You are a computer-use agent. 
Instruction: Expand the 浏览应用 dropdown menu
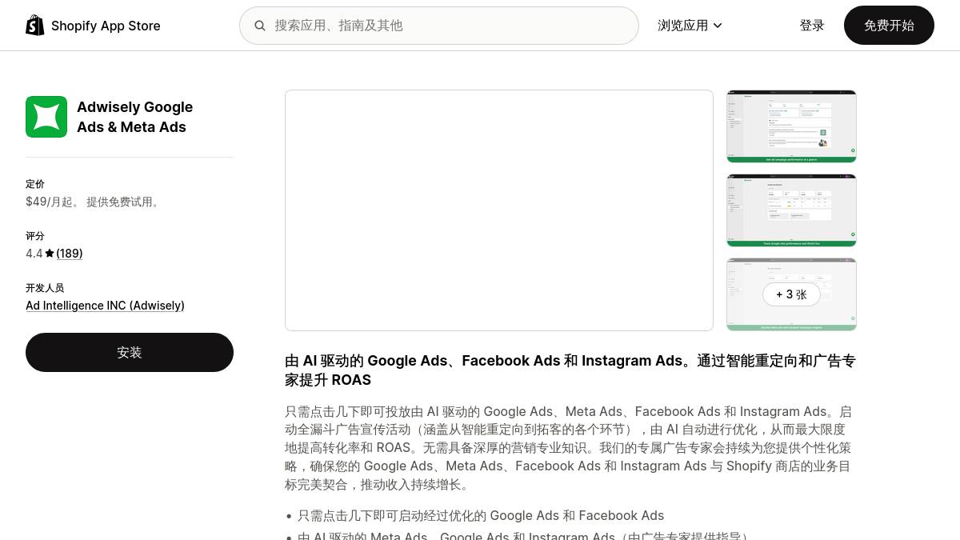690,26
